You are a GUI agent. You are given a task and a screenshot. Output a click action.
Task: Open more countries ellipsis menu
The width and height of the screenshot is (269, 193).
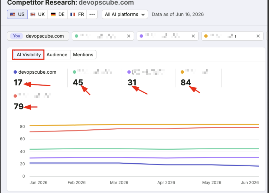[x=92, y=15]
